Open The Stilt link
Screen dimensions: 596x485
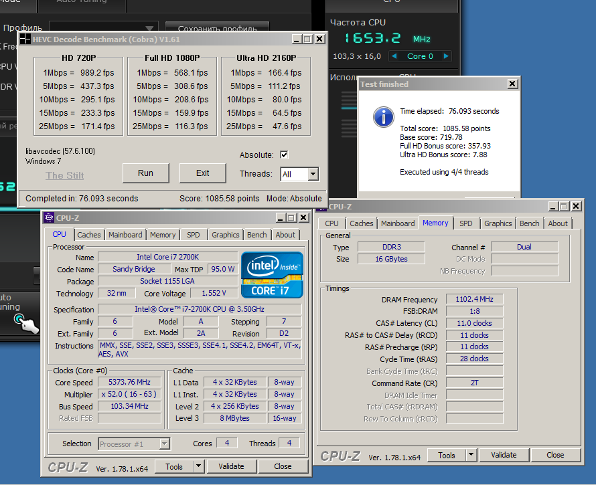pyautogui.click(x=64, y=175)
